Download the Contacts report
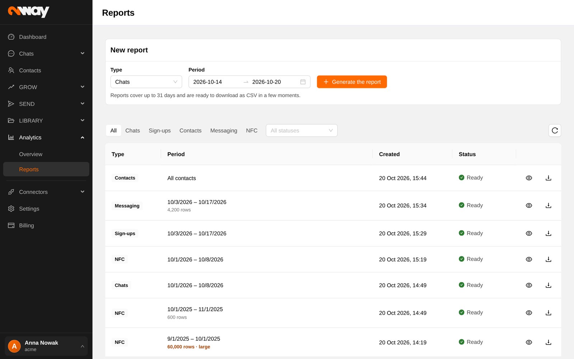 click(548, 178)
